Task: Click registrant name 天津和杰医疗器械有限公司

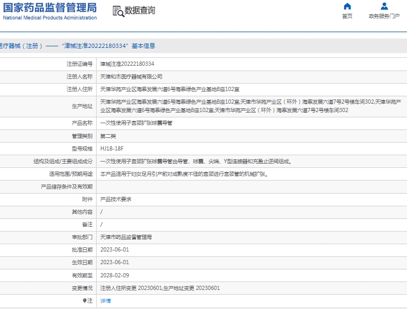Action: coord(131,77)
